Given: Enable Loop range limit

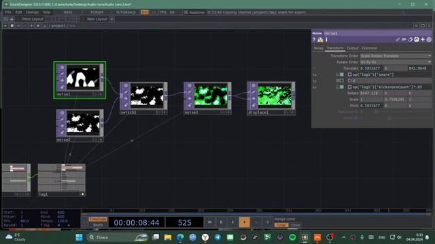Looking at the screenshot, I should (281, 225).
